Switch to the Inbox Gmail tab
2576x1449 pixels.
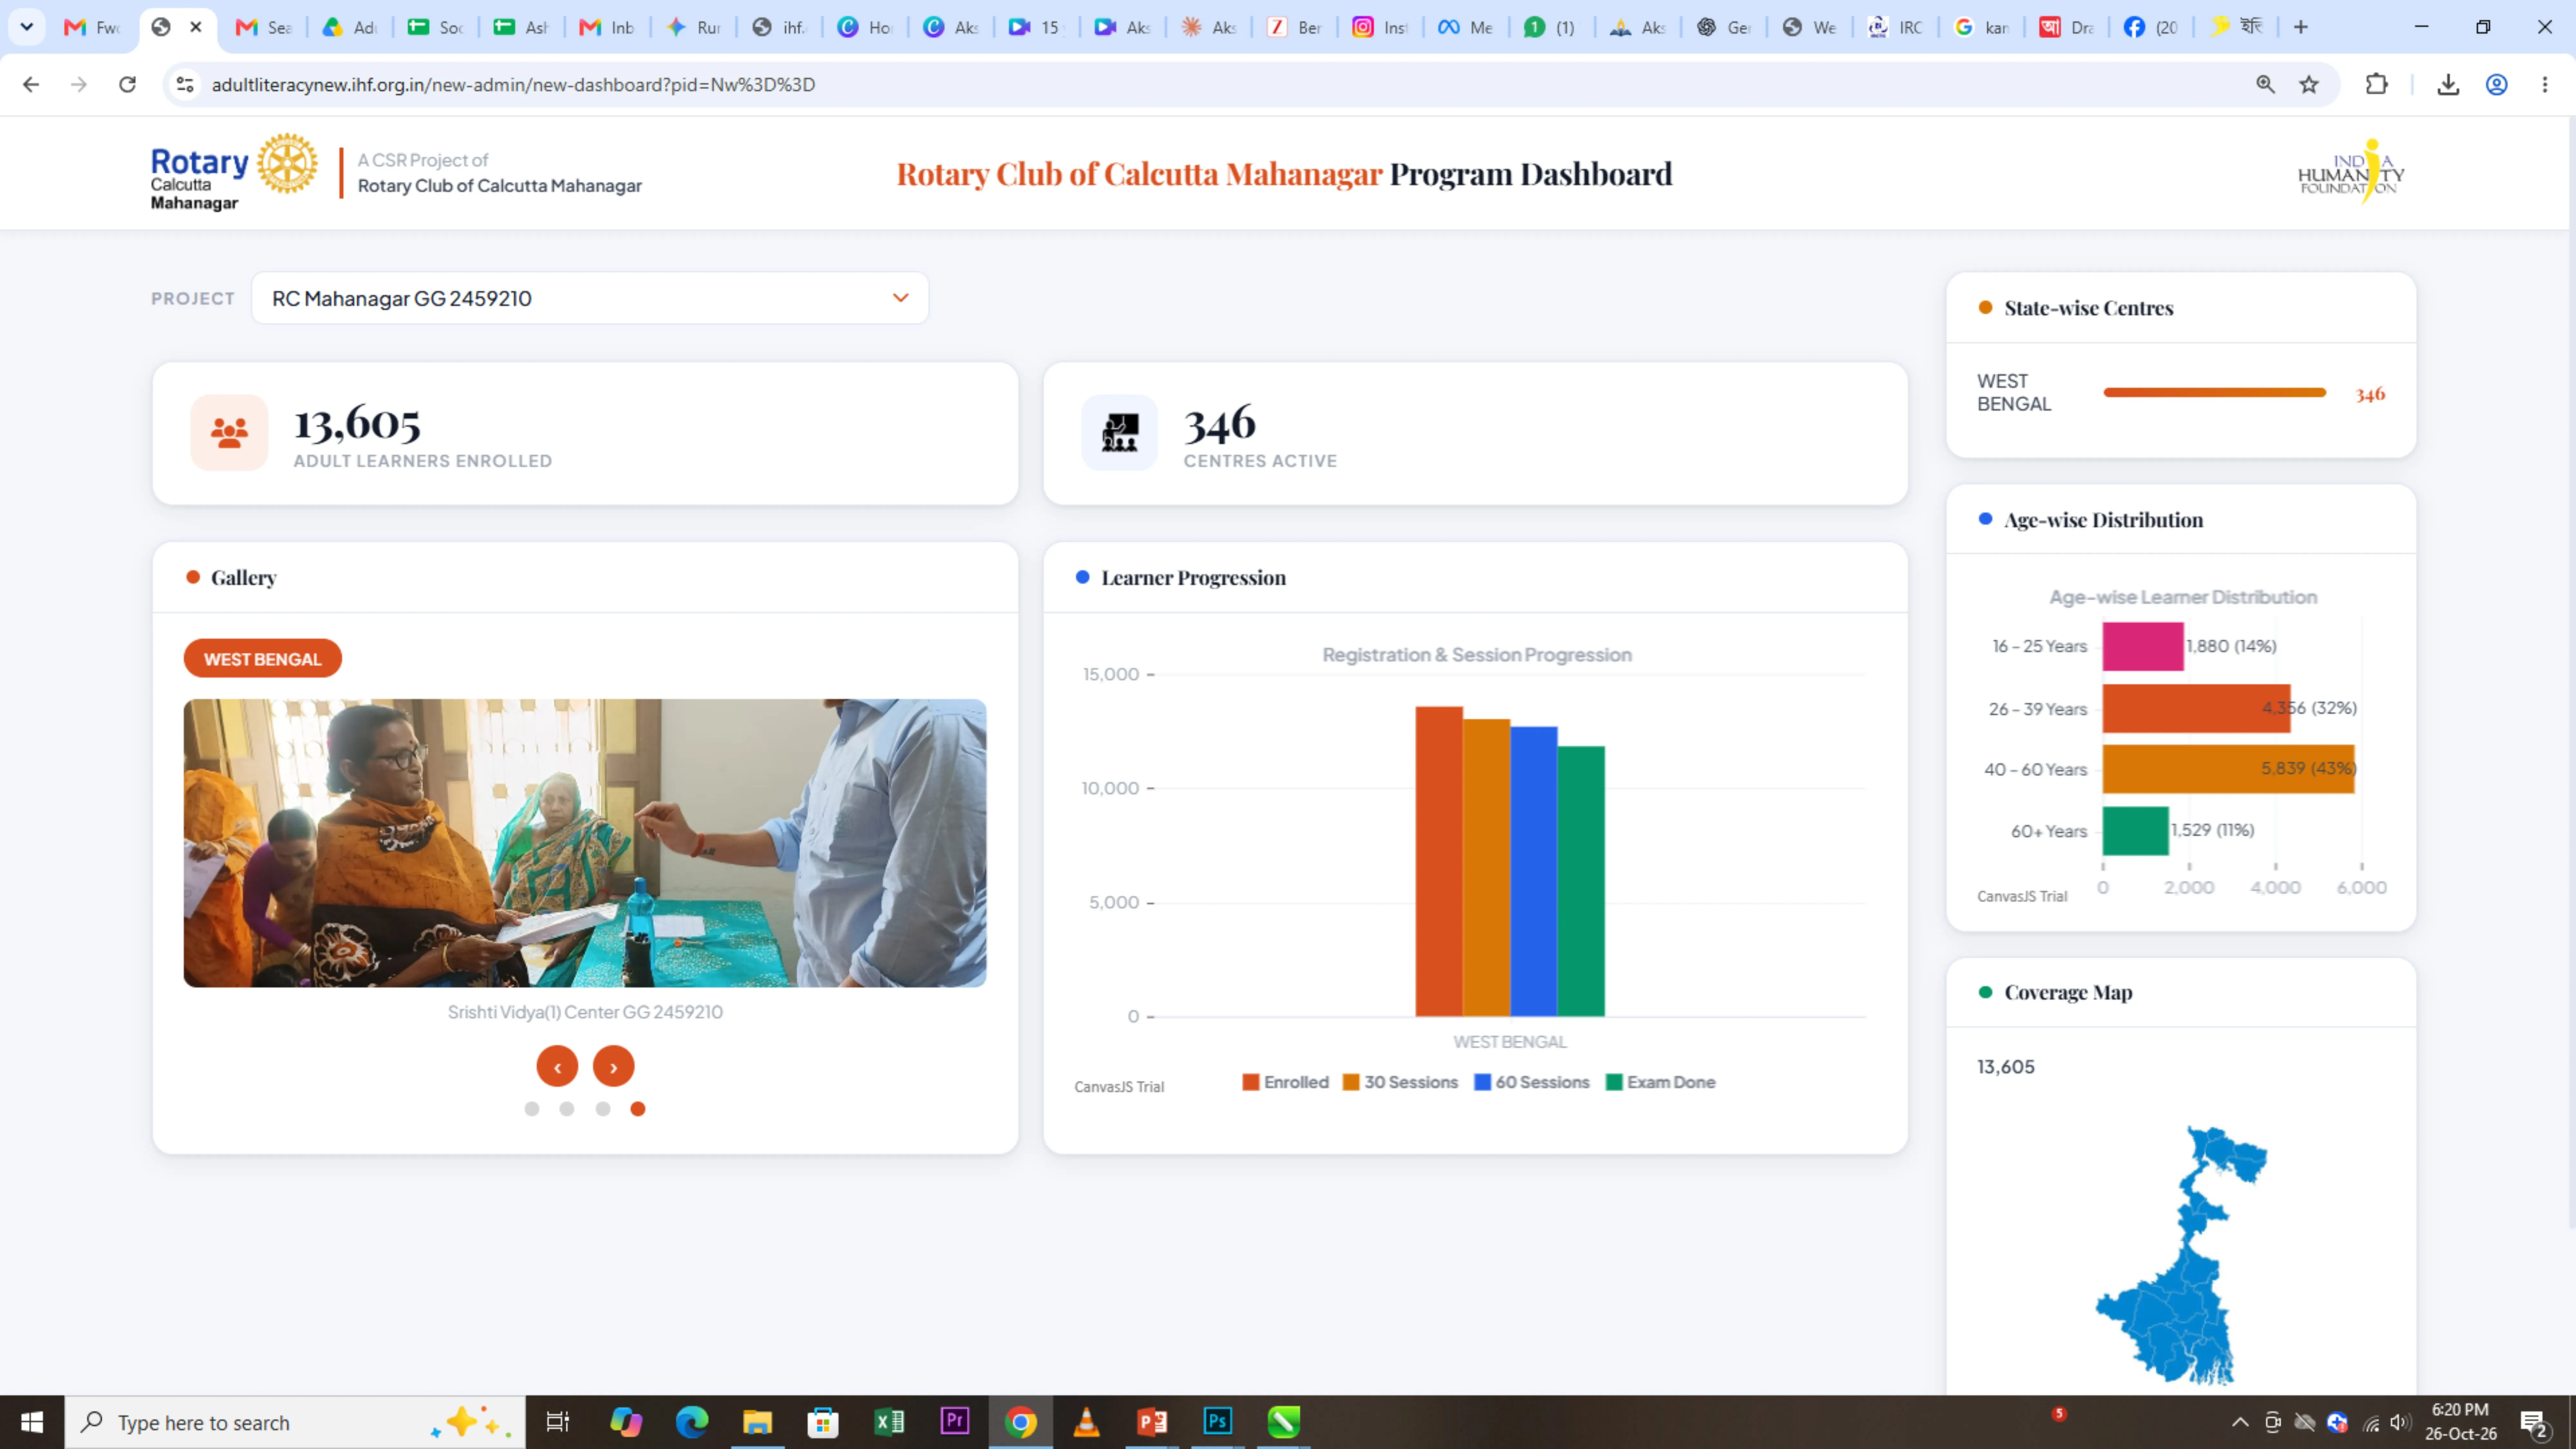click(608, 27)
